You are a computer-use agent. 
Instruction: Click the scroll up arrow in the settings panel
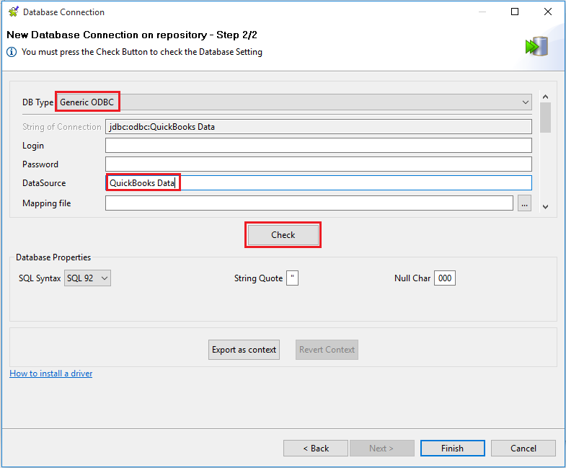click(x=545, y=97)
